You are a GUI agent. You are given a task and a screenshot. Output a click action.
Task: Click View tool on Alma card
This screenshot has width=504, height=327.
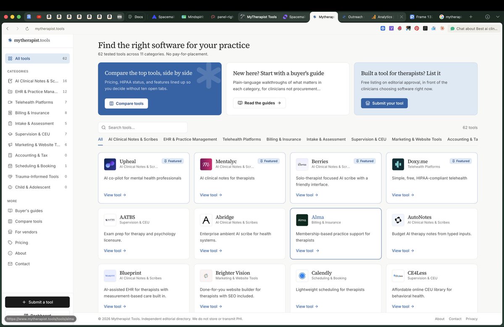[307, 251]
